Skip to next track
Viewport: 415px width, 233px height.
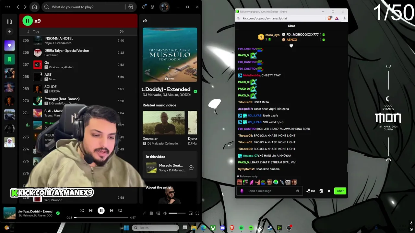pyautogui.click(x=111, y=211)
